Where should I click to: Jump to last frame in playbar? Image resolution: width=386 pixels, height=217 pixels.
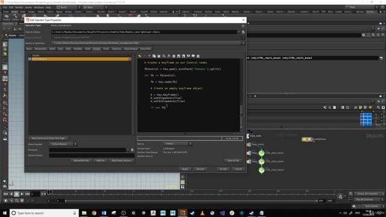click(27, 194)
